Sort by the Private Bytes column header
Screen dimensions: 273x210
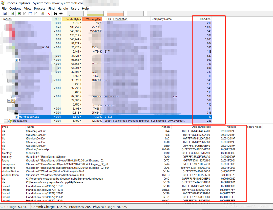[x=72, y=19]
